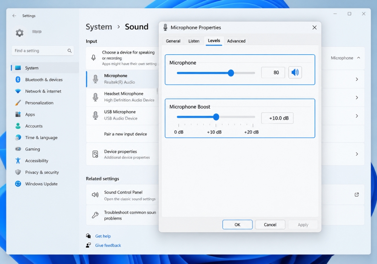Click the USB Microphone icon
Screen dimensions: 377x264
coord(95,115)
